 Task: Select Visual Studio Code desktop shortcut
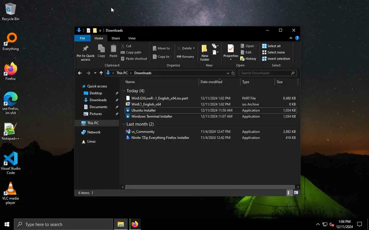tap(11, 163)
